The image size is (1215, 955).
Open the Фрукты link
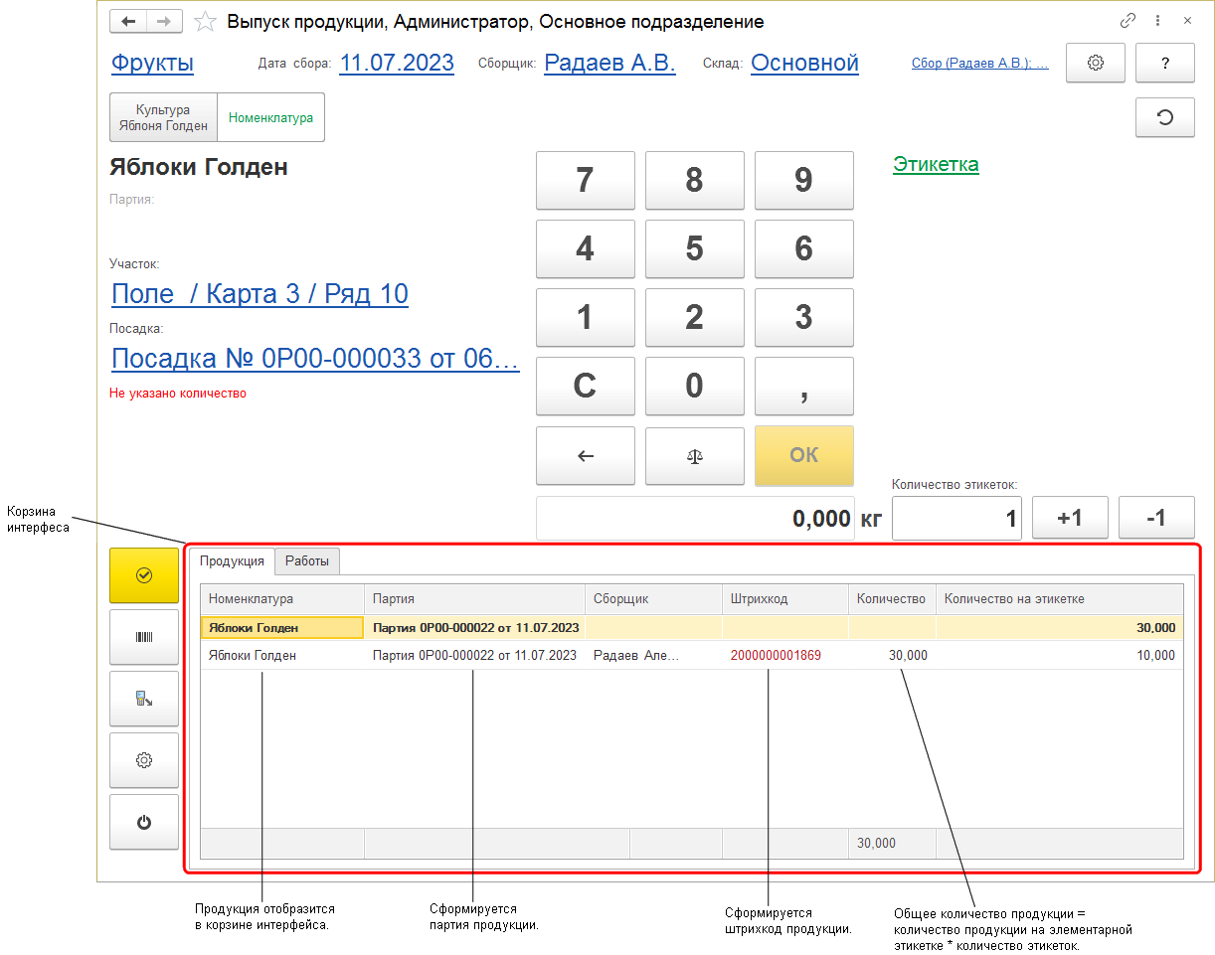152,64
